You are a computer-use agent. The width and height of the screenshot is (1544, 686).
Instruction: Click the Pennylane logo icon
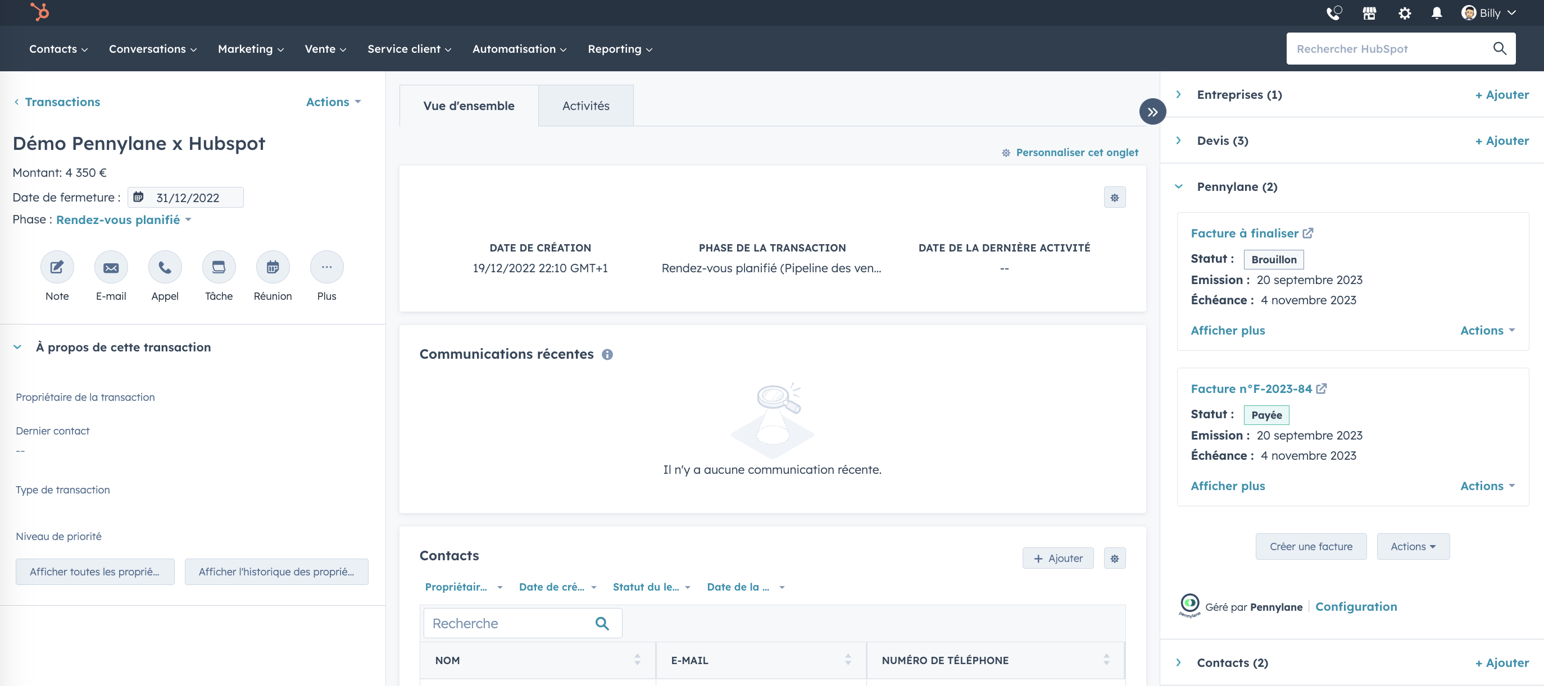click(1190, 605)
